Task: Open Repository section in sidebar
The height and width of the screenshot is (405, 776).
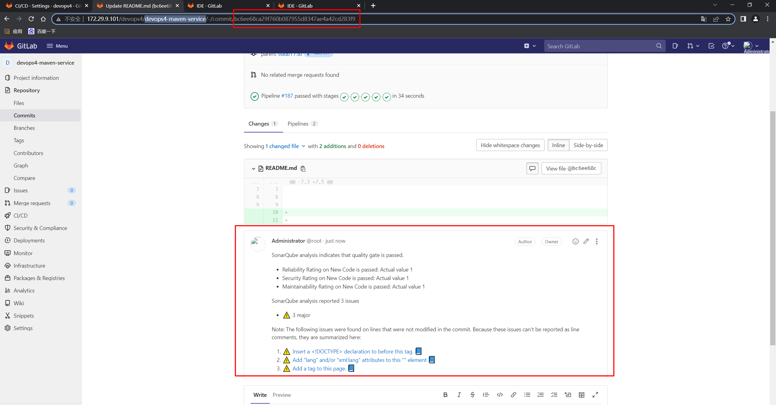Action: click(x=27, y=90)
